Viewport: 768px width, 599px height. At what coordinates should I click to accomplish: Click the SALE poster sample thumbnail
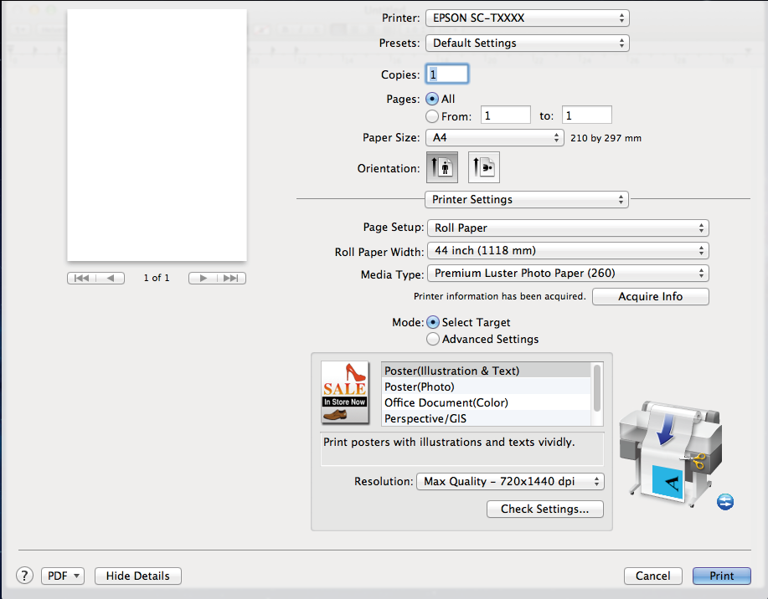tap(345, 392)
